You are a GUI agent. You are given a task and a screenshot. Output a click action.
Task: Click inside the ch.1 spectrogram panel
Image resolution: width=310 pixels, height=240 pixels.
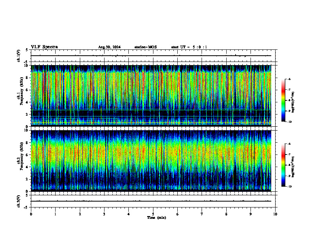pos(151,96)
